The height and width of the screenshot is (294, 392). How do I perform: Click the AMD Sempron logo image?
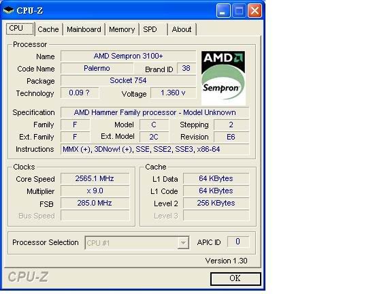pos(223,78)
